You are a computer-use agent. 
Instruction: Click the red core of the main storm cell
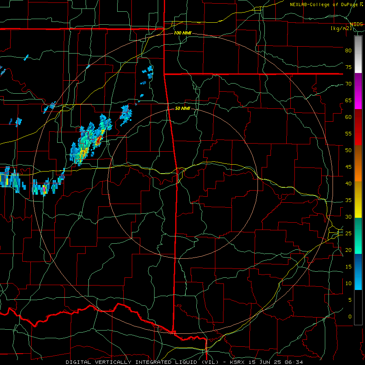(x=99, y=140)
